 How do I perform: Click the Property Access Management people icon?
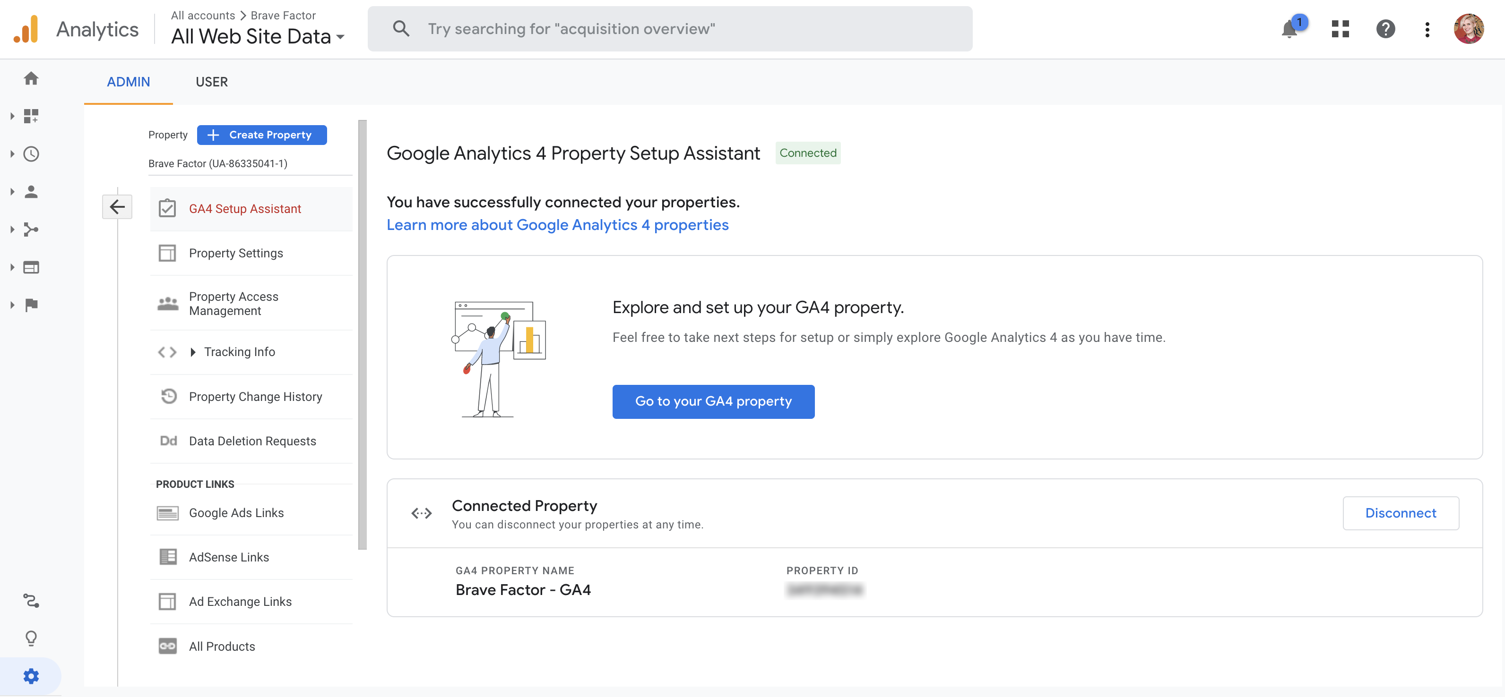[x=168, y=304]
